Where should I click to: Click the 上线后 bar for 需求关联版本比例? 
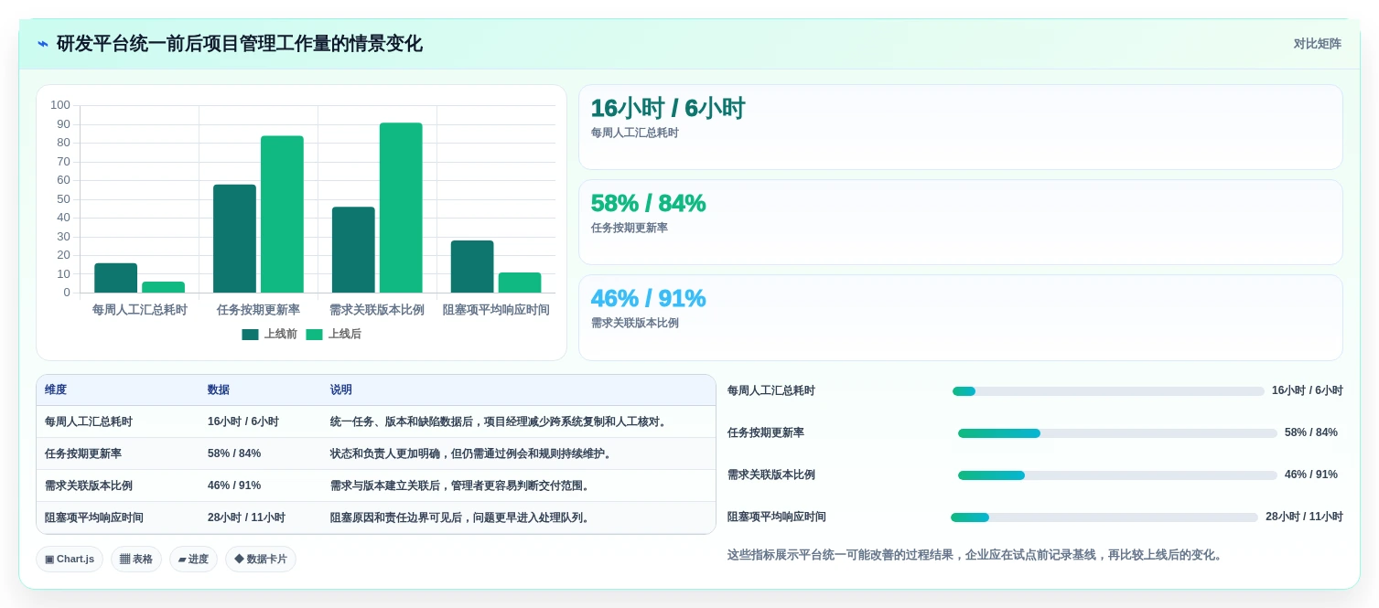pyautogui.click(x=401, y=208)
